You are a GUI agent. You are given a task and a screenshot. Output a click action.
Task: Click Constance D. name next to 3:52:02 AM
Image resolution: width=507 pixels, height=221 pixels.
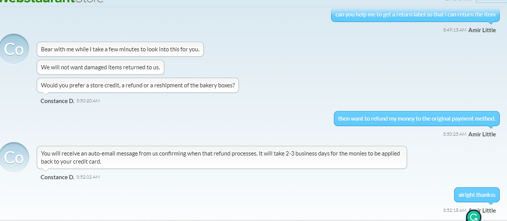point(57,177)
